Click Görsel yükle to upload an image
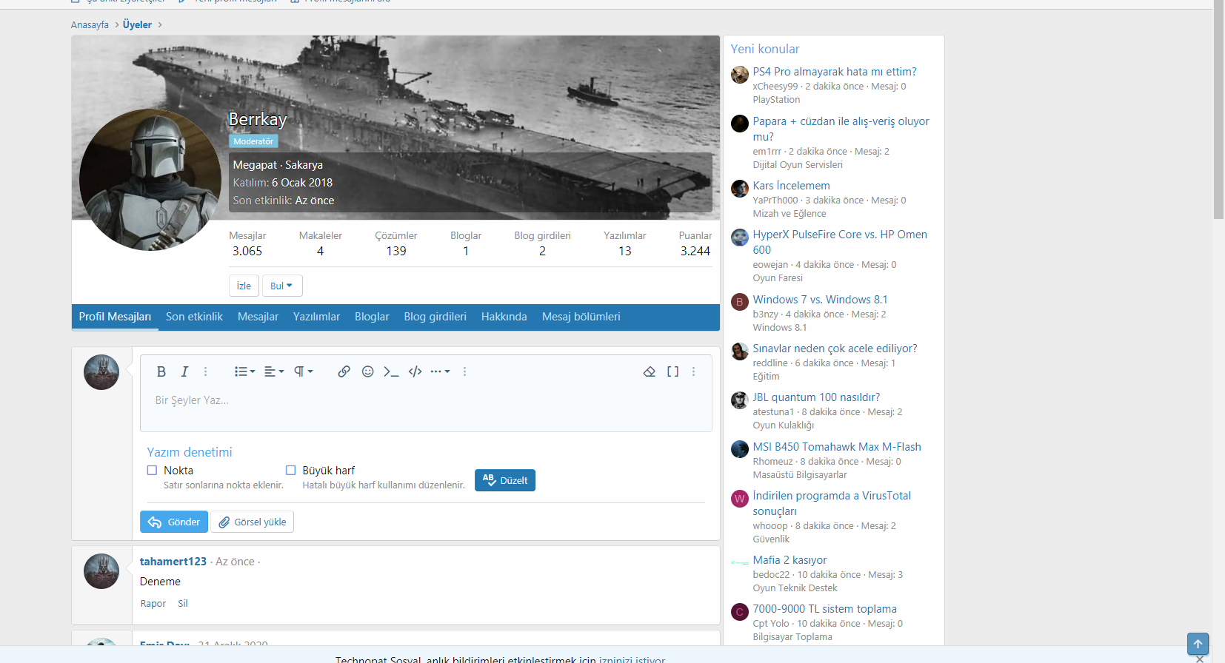This screenshot has height=663, width=1225. pos(253,522)
